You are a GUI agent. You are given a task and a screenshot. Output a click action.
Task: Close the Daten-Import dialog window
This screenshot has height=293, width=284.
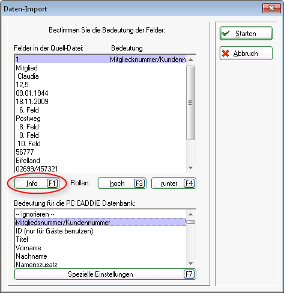(x=271, y=8)
